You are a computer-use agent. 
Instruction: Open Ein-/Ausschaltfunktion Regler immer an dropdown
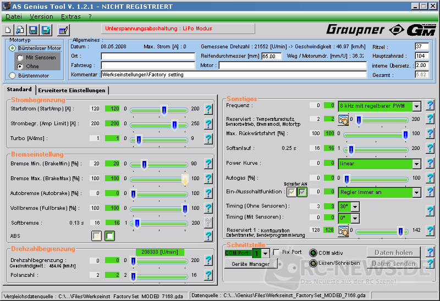(417, 192)
